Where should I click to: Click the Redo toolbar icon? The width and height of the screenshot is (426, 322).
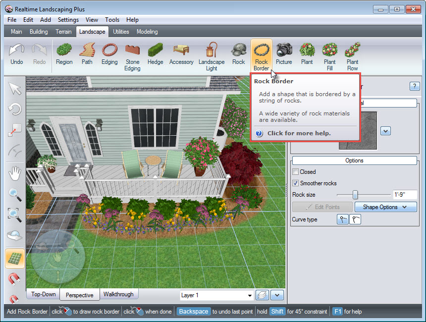40,54
